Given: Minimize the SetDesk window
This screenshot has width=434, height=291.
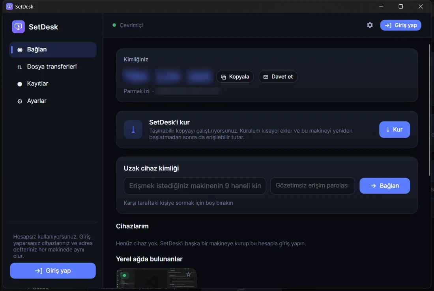Looking at the screenshot, I should coord(381,6).
